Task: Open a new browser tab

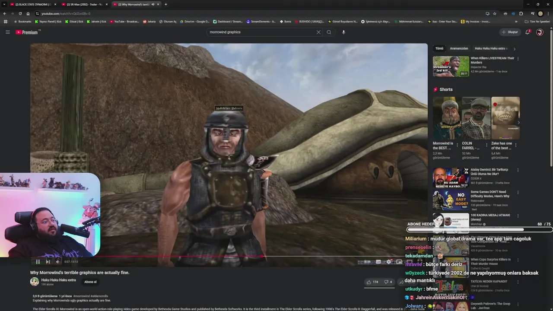Action: (x=166, y=4)
